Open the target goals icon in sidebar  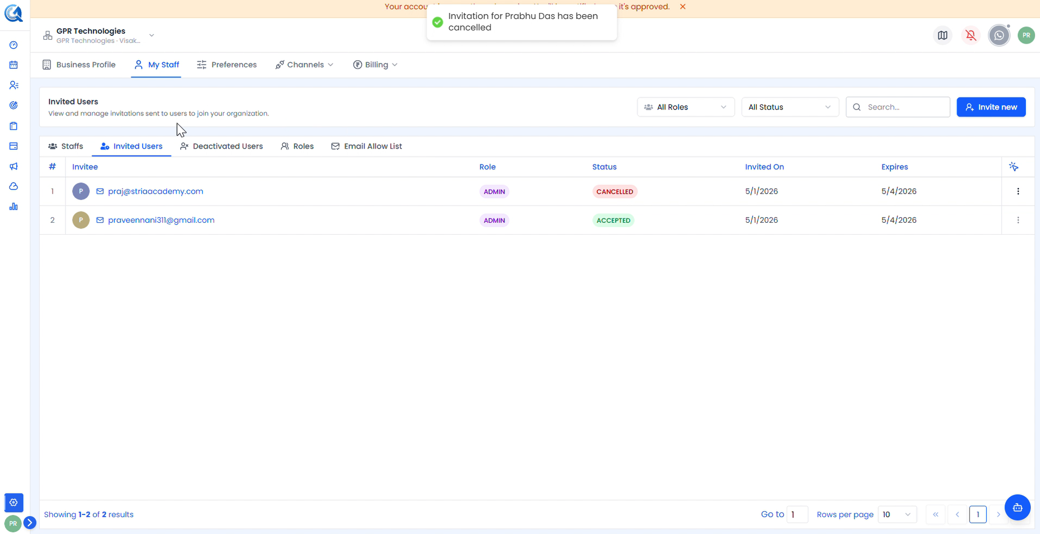click(x=14, y=105)
